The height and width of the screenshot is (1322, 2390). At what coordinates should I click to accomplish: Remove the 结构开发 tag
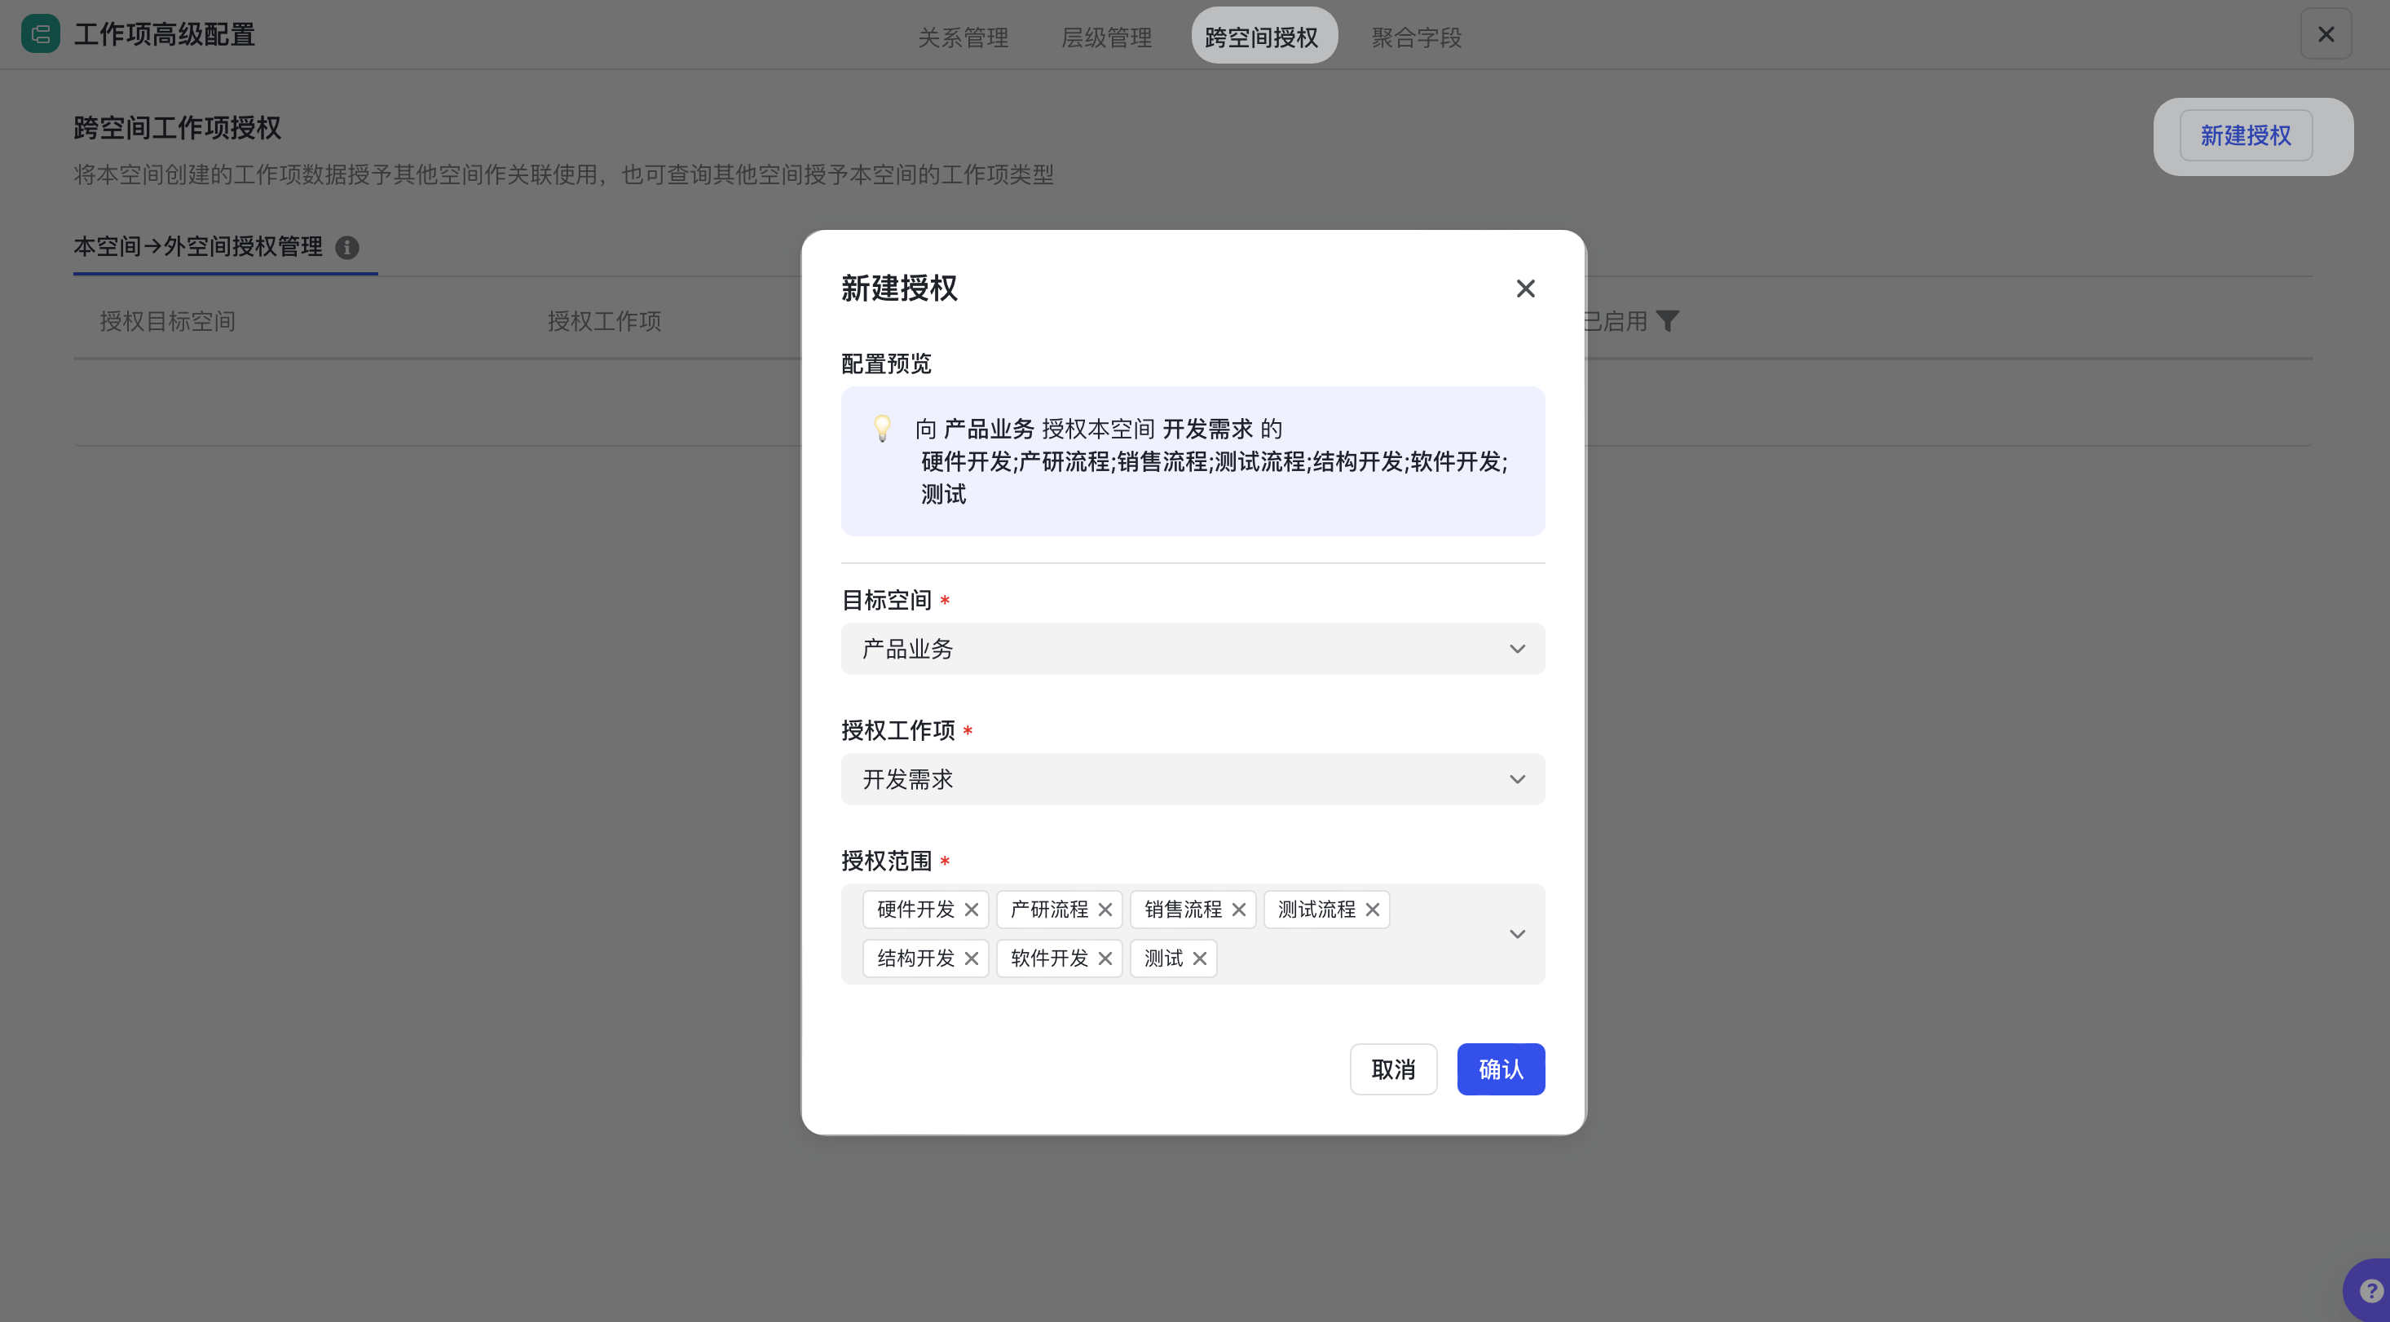(x=972, y=958)
